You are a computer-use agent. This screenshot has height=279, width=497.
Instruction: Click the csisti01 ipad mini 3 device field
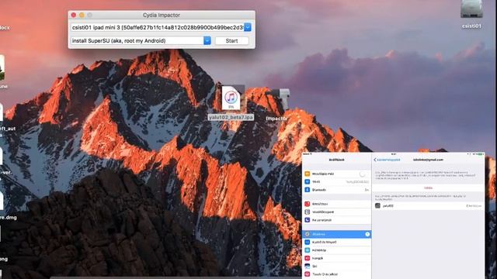158,28
